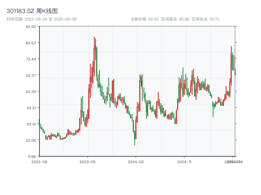Click the 区间低点 18.70 label
The image size is (261, 195).
click(206, 19)
